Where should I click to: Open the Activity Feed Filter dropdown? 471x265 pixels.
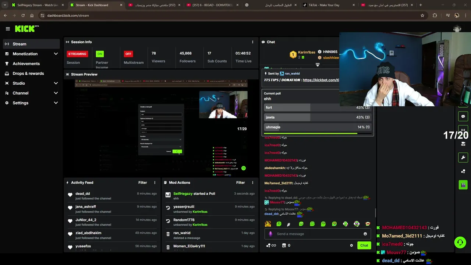pyautogui.click(x=143, y=183)
